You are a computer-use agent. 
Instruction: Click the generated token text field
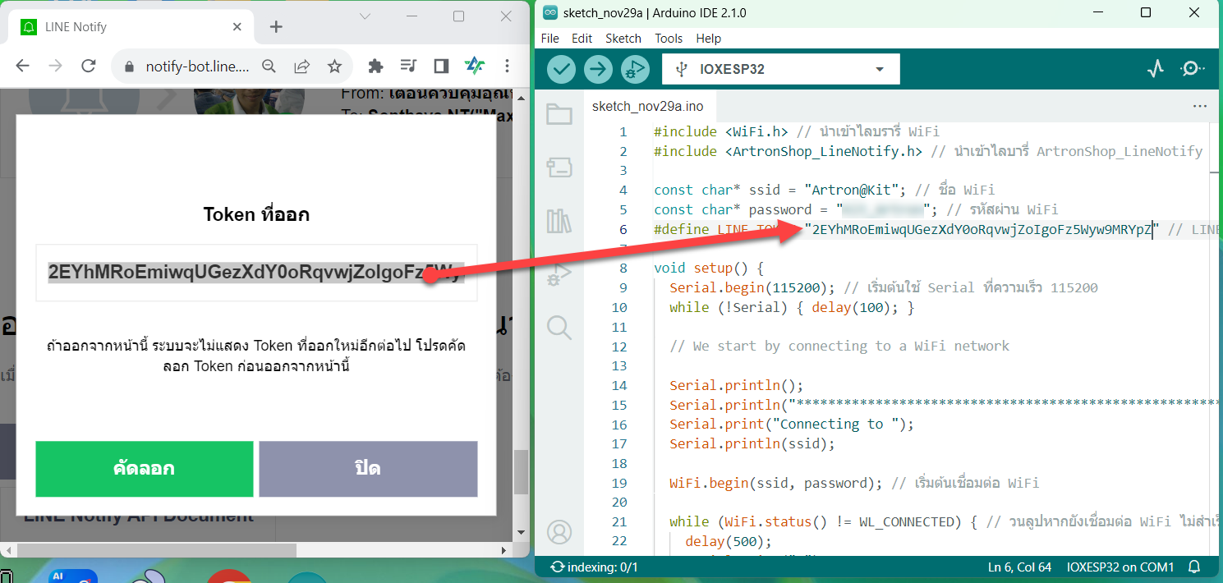coord(256,273)
